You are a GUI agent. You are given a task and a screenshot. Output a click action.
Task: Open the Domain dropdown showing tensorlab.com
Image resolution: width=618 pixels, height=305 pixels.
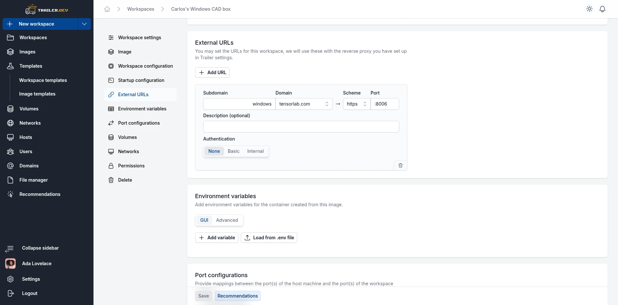(304, 104)
